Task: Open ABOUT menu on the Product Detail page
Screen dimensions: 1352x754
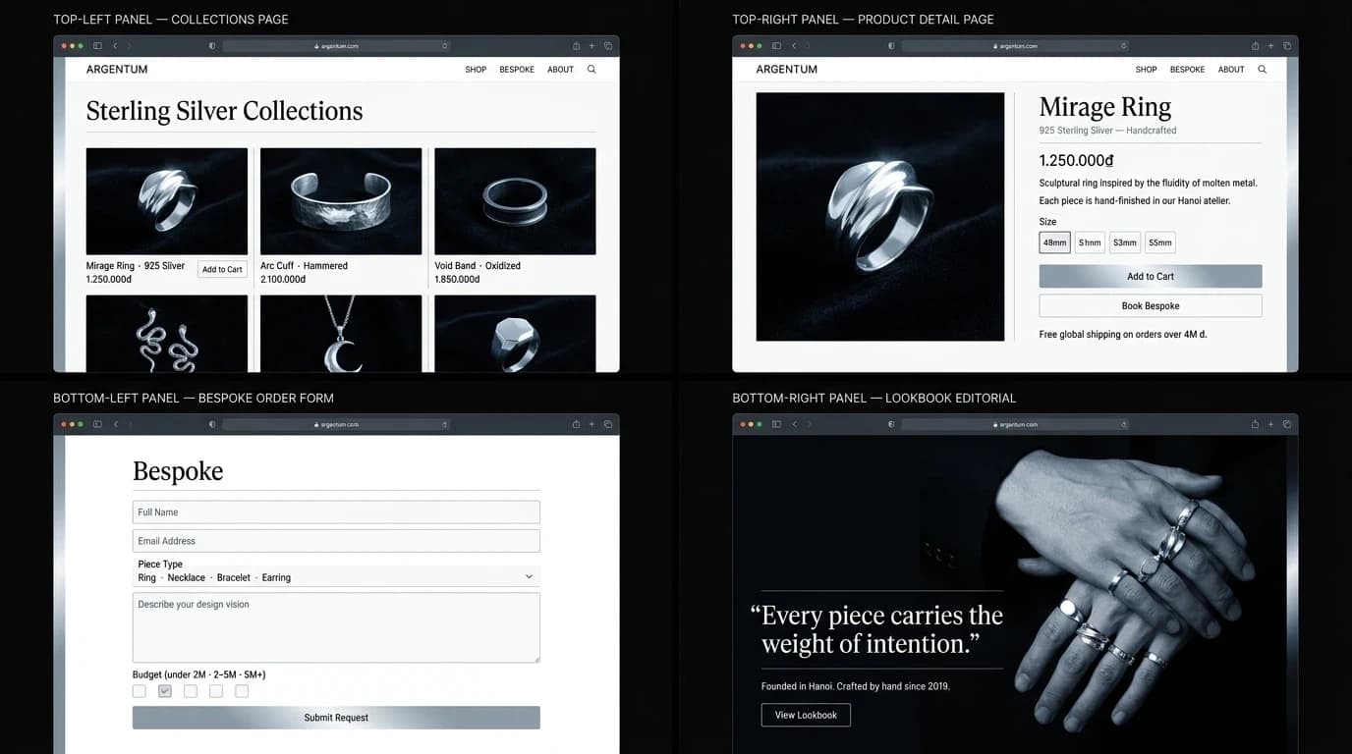Action: (x=1232, y=70)
